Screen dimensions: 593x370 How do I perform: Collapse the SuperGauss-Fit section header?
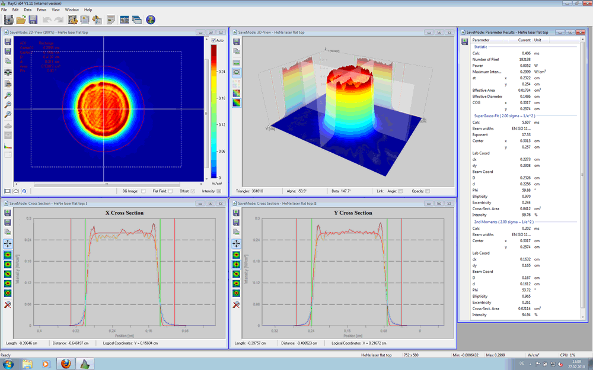[504, 116]
